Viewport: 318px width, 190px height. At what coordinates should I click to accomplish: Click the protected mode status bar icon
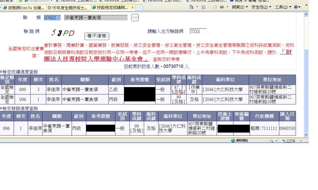(272, 141)
